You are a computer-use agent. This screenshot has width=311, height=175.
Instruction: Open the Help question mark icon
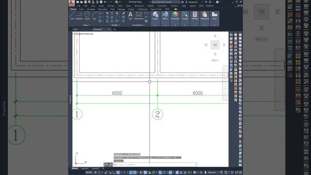point(217,2)
